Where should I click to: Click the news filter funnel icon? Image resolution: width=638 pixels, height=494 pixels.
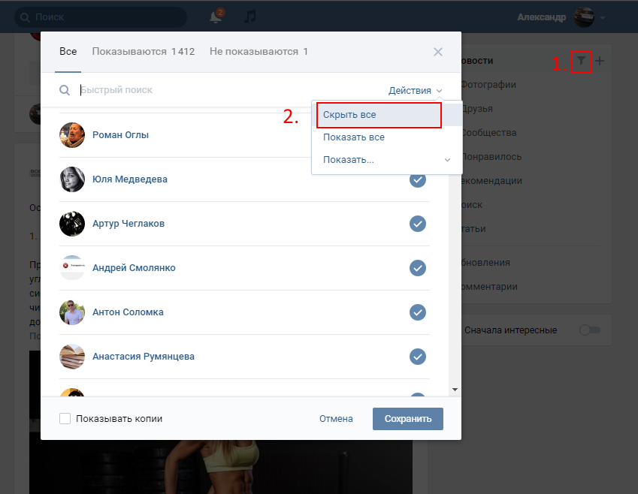(x=581, y=62)
